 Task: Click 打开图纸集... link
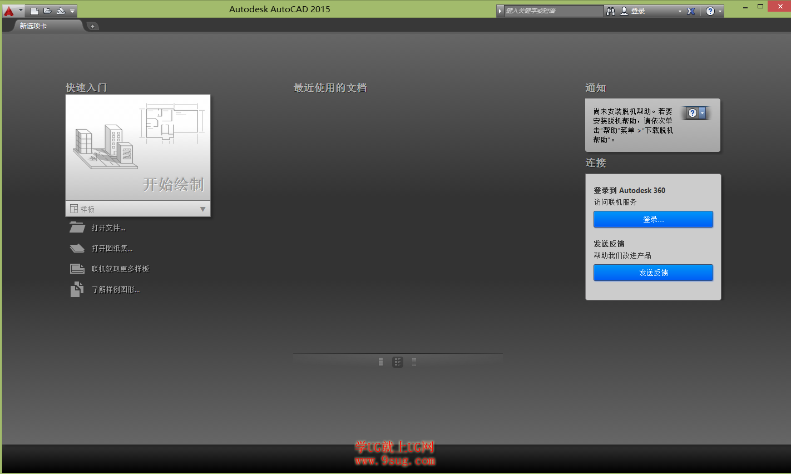point(112,249)
